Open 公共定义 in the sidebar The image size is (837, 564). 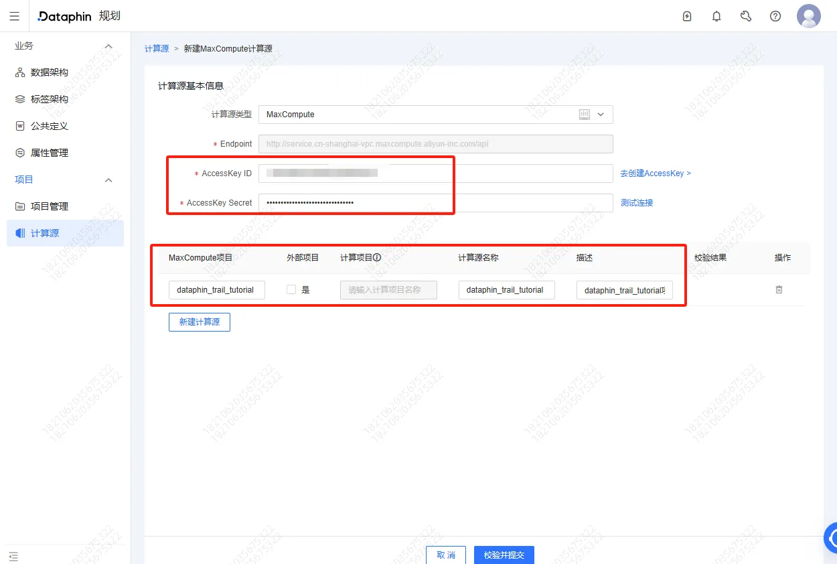click(x=65, y=126)
